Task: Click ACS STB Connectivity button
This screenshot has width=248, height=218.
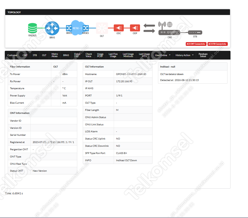Action: pyautogui.click(x=217, y=44)
